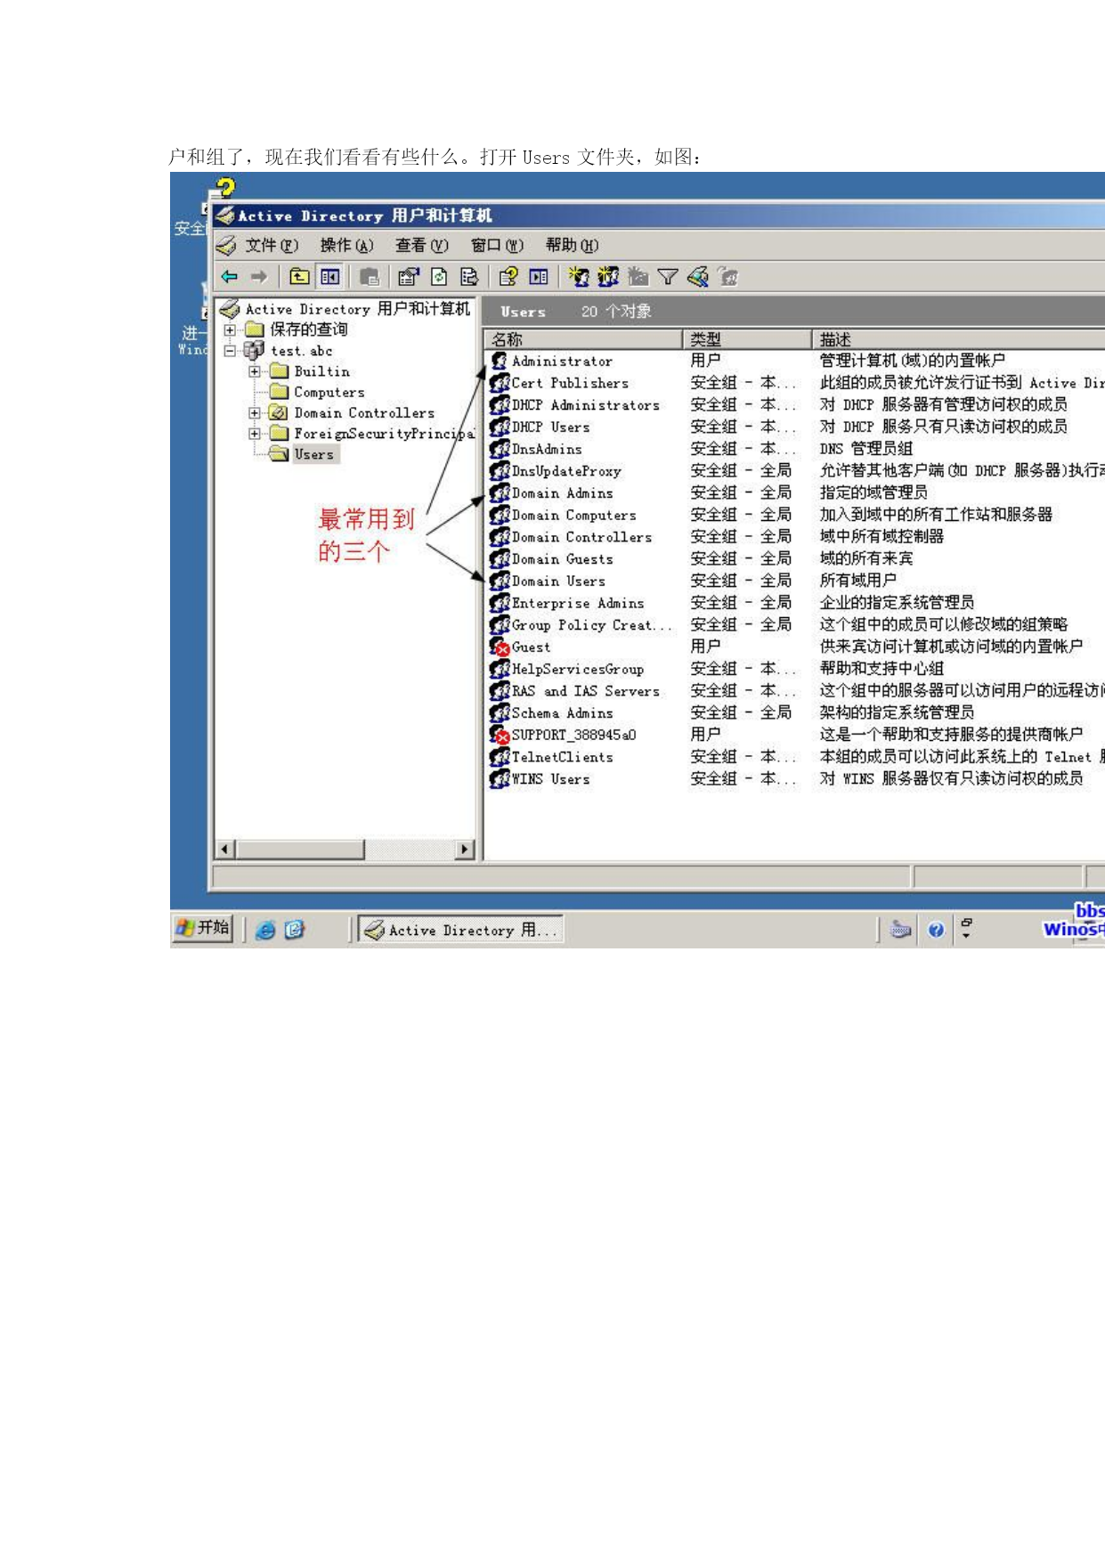1105x1562 pixels.
Task: Click the Forward arrow toolbar button
Action: [259, 277]
